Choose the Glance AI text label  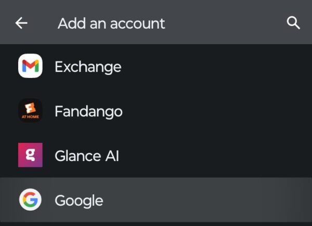coord(86,155)
